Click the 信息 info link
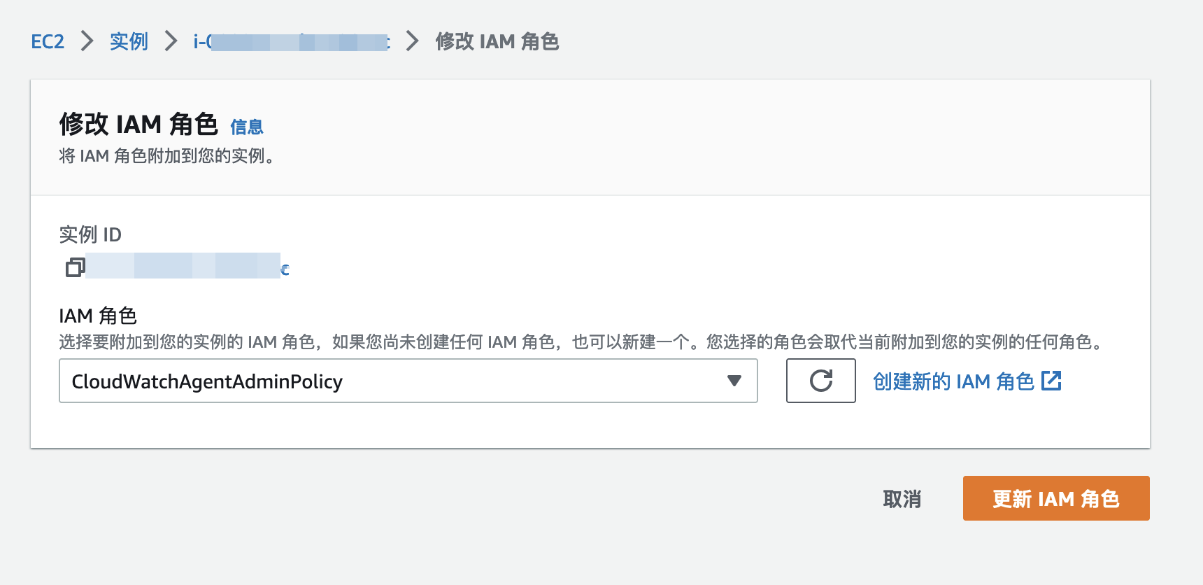Image resolution: width=1203 pixels, height=585 pixels. click(247, 127)
